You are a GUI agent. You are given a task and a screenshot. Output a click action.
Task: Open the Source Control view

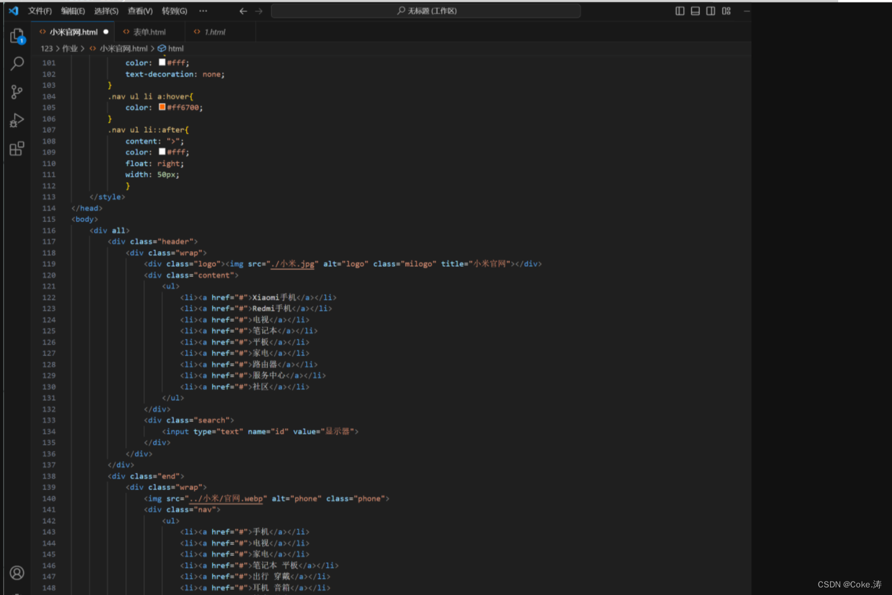click(x=17, y=92)
